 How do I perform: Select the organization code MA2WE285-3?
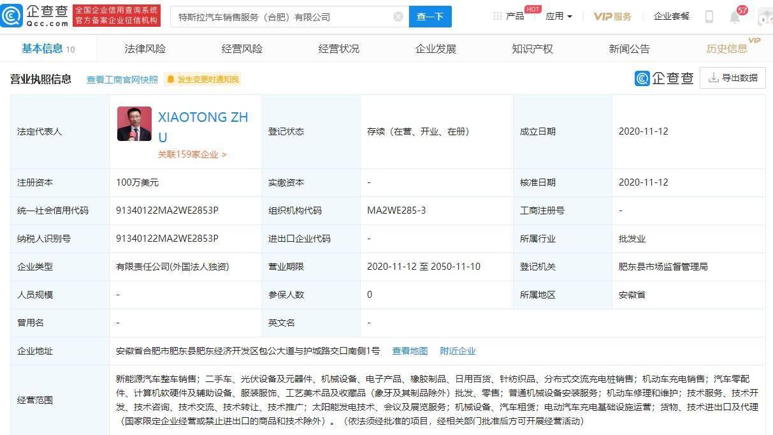point(396,210)
